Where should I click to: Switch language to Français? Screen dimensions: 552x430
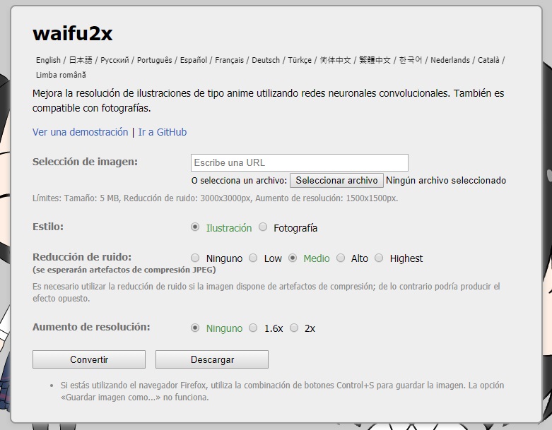(x=230, y=60)
